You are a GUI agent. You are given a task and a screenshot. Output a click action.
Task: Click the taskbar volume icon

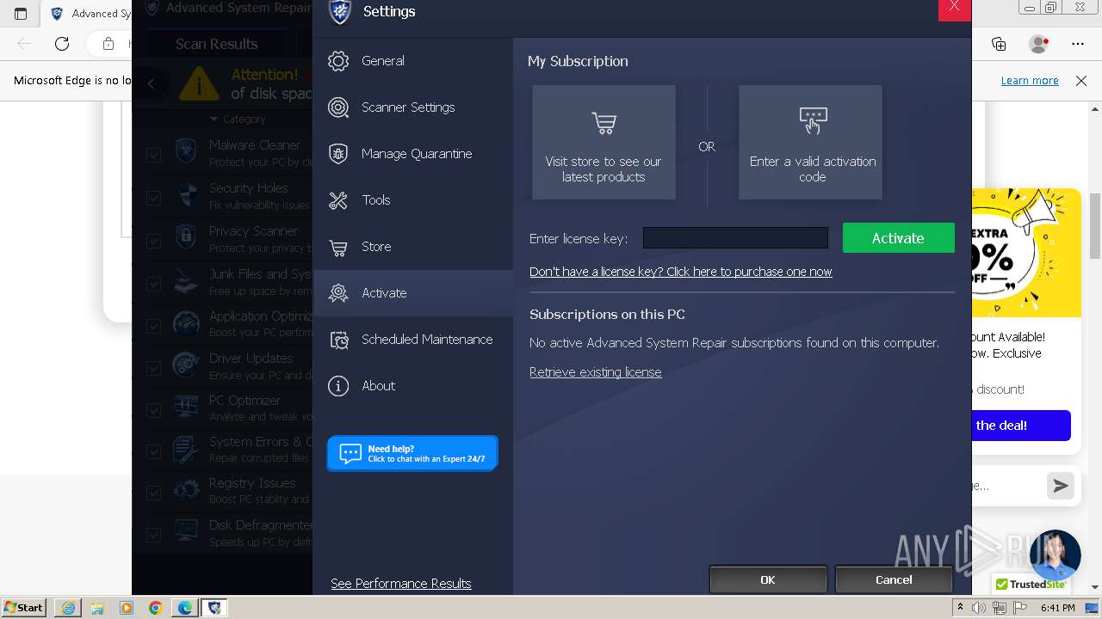tap(979, 608)
